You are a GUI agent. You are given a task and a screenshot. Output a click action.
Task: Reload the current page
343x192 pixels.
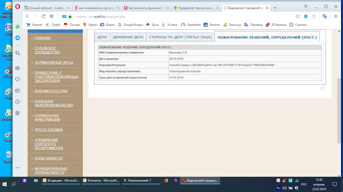(44, 16)
